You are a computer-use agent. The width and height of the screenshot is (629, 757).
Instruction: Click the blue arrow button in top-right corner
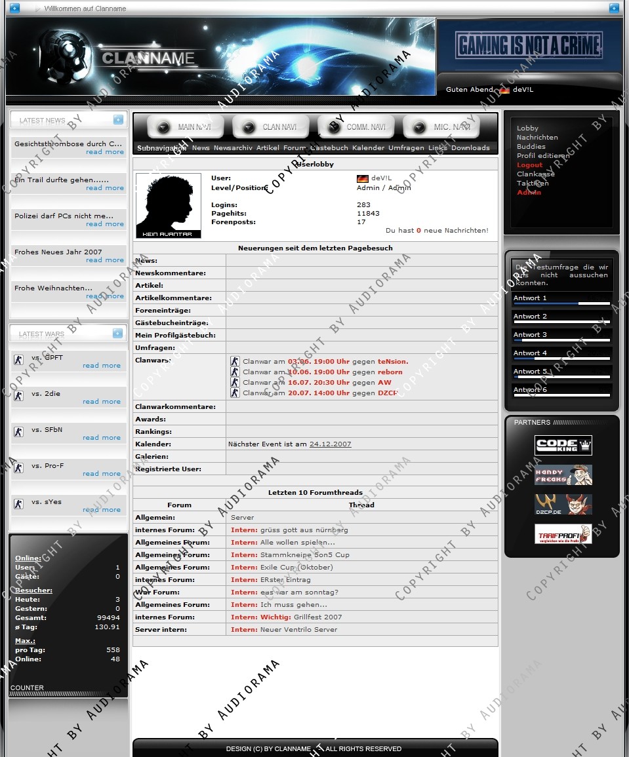(x=614, y=9)
